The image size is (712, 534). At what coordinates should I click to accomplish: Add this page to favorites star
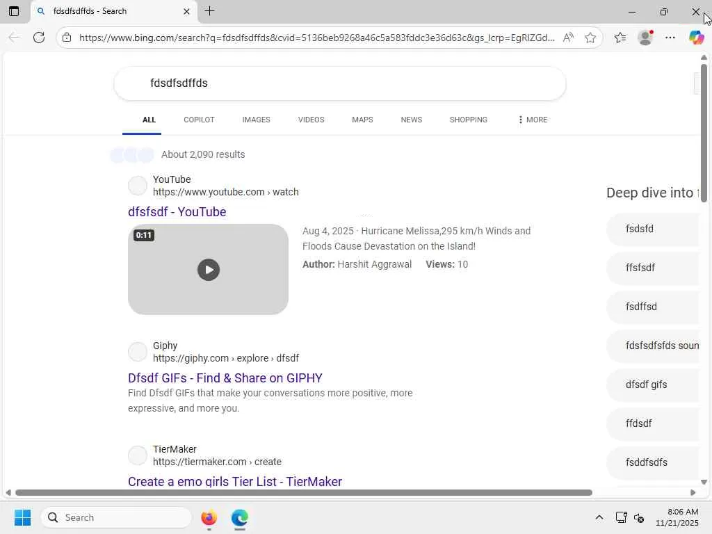pyautogui.click(x=590, y=38)
